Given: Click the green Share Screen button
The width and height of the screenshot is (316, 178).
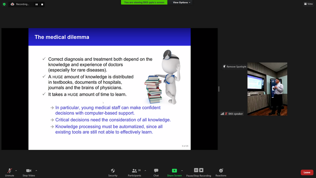Looking at the screenshot, I should coord(174,172).
